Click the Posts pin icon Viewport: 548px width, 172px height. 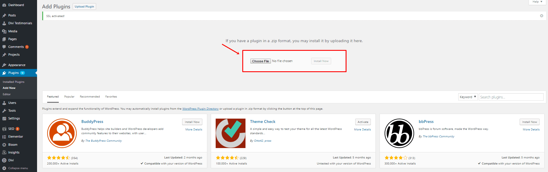click(x=4, y=15)
